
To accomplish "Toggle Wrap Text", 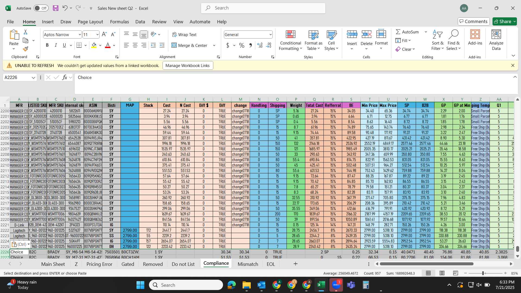I will [184, 34].
